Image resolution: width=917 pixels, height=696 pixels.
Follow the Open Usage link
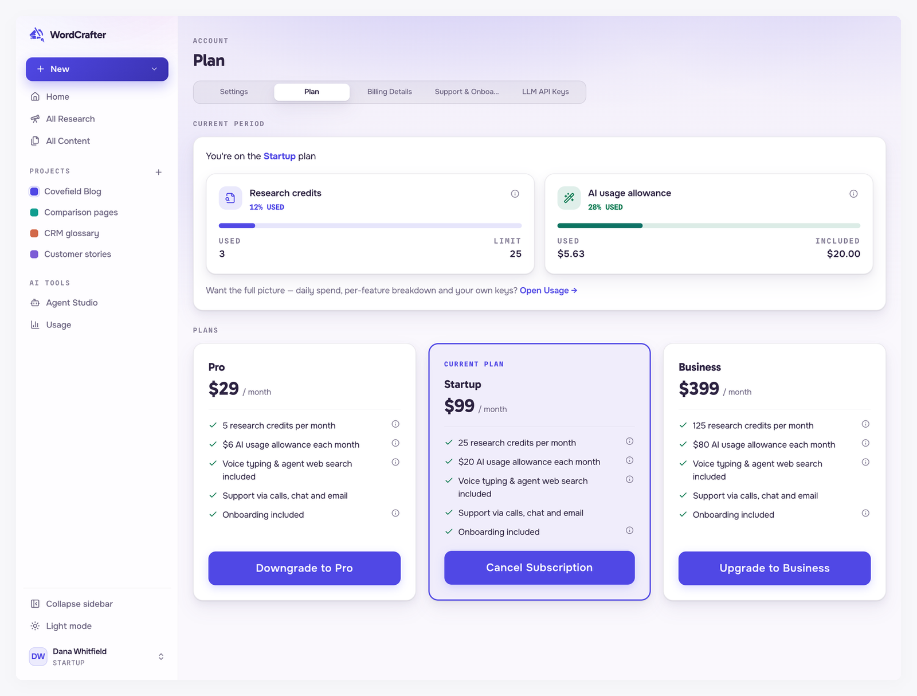click(548, 291)
